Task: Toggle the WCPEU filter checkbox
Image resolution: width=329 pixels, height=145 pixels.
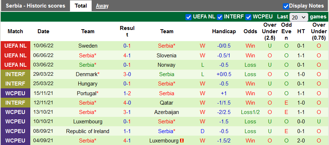Action: (249, 17)
